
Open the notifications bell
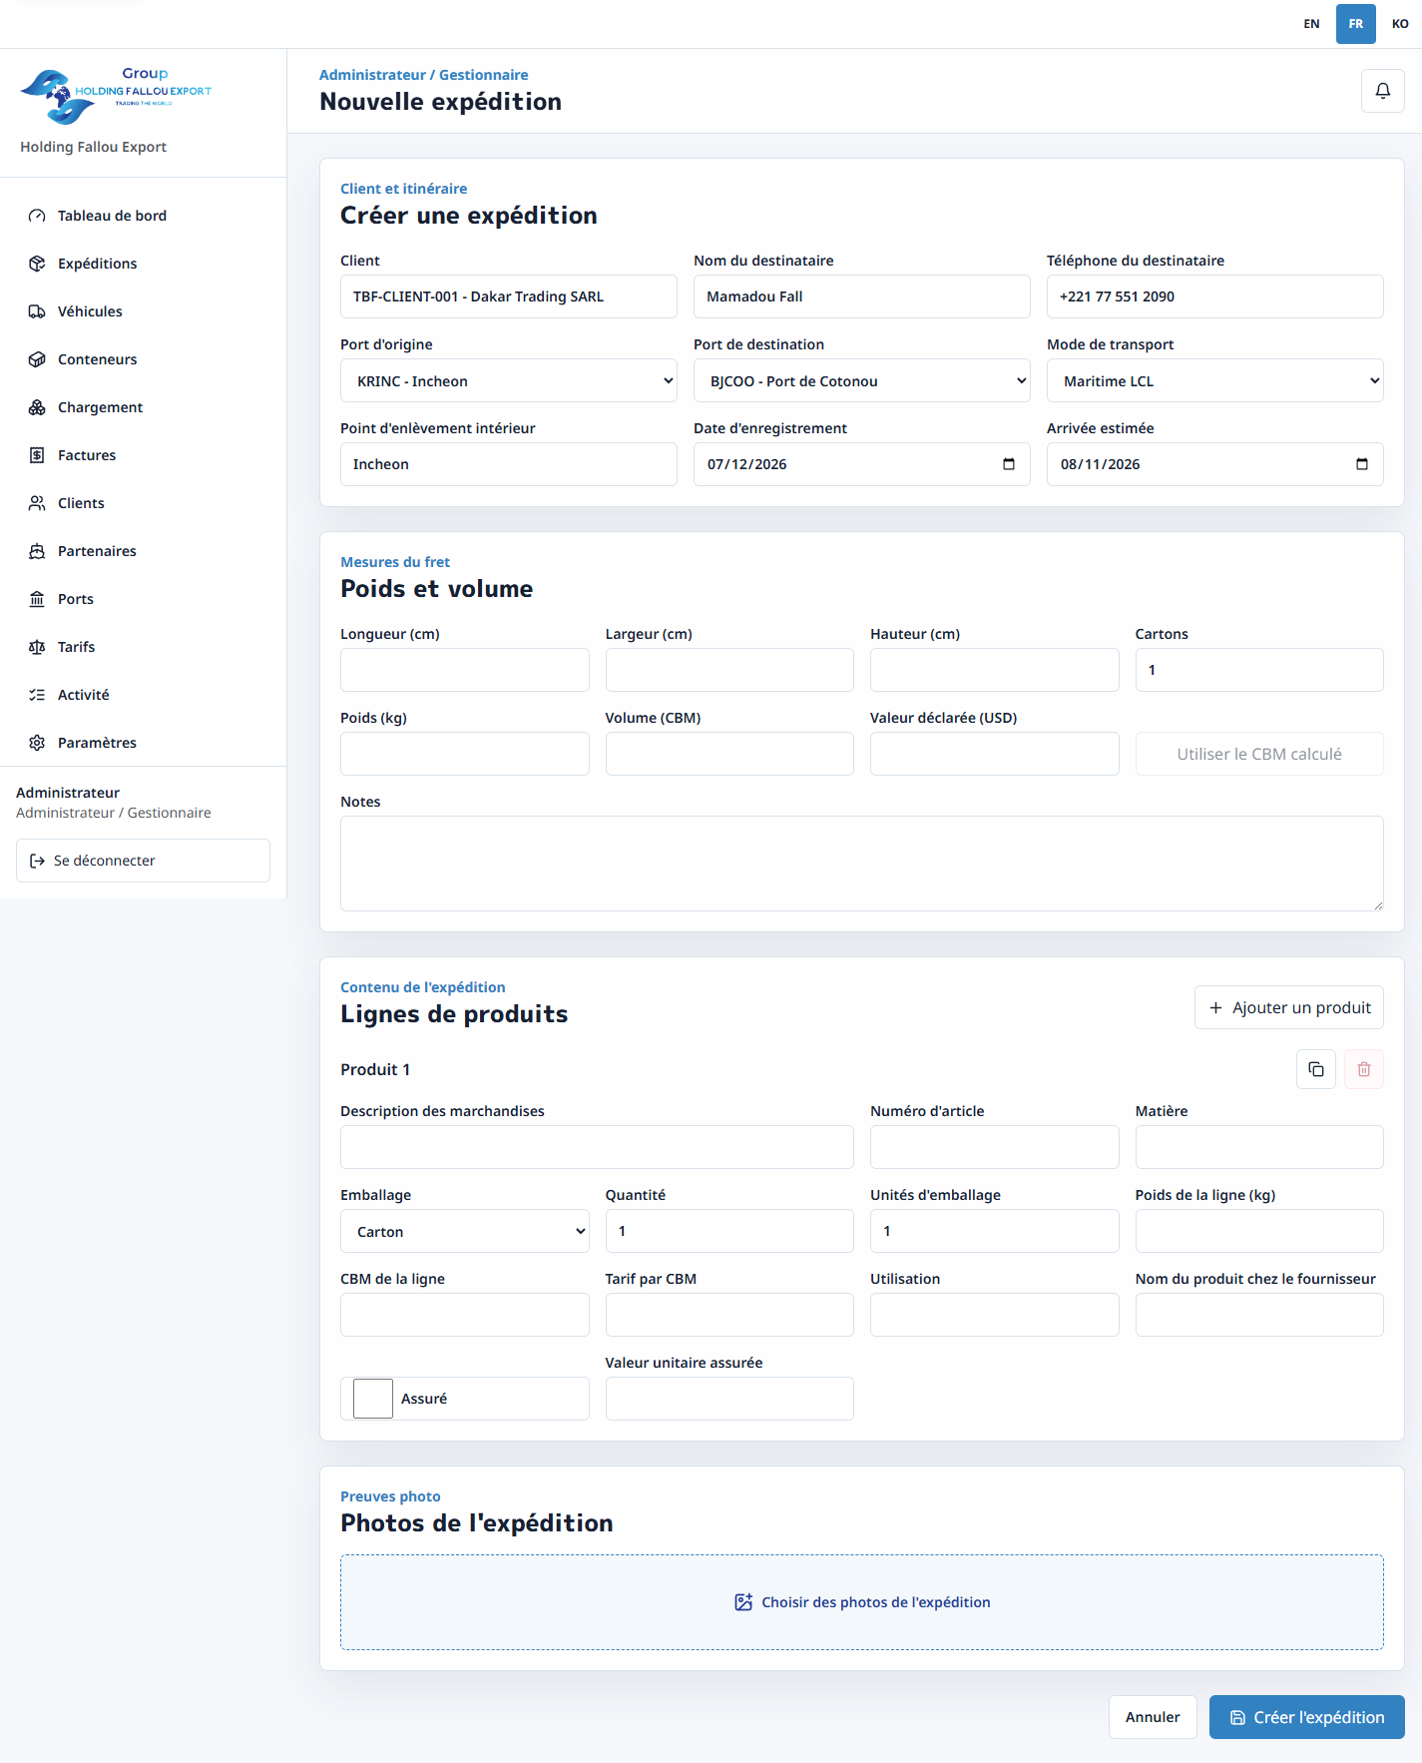(x=1382, y=91)
